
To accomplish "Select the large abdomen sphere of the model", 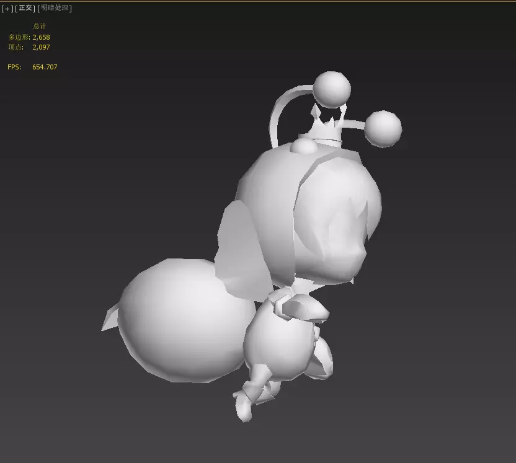I will (x=186, y=320).
